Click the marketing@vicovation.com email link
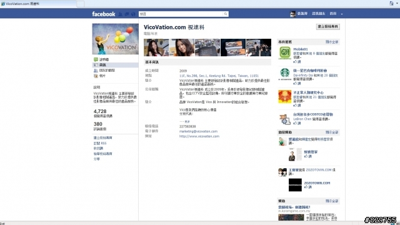Viewport: 400px width, 225px height. (198, 131)
